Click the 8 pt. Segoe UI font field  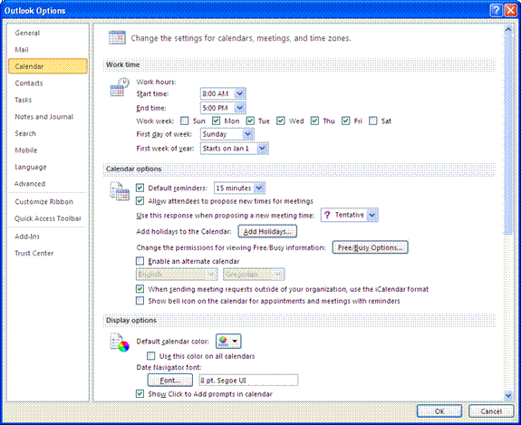(248, 380)
